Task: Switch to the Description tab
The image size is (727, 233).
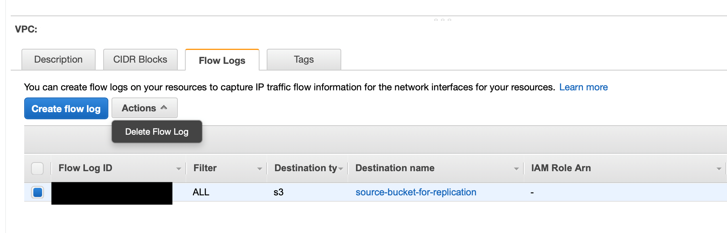Action: click(58, 59)
